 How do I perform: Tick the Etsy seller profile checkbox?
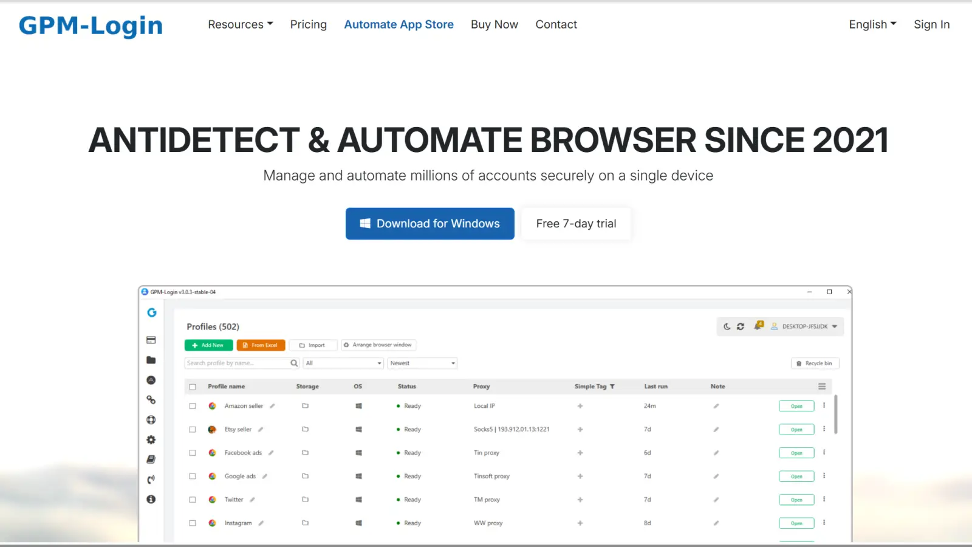193,430
